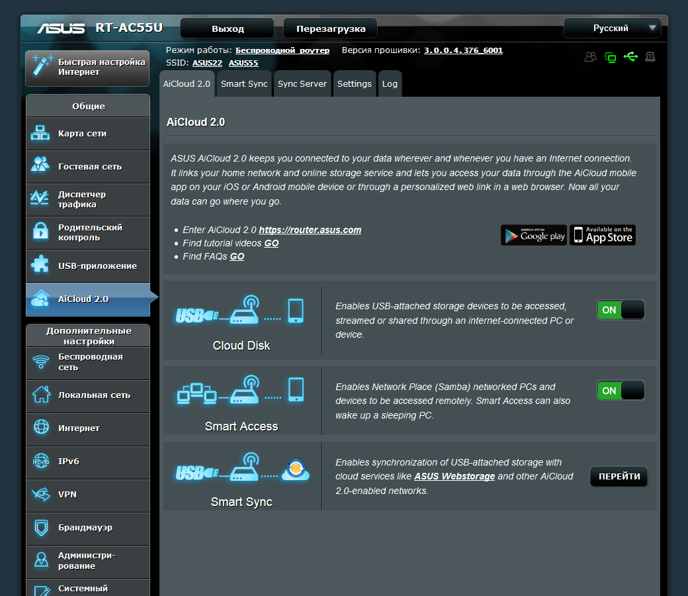
Task: Click the Родительский контроль padlock icon
Action: coord(41,231)
